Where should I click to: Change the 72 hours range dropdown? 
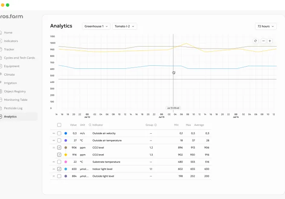[266, 26]
